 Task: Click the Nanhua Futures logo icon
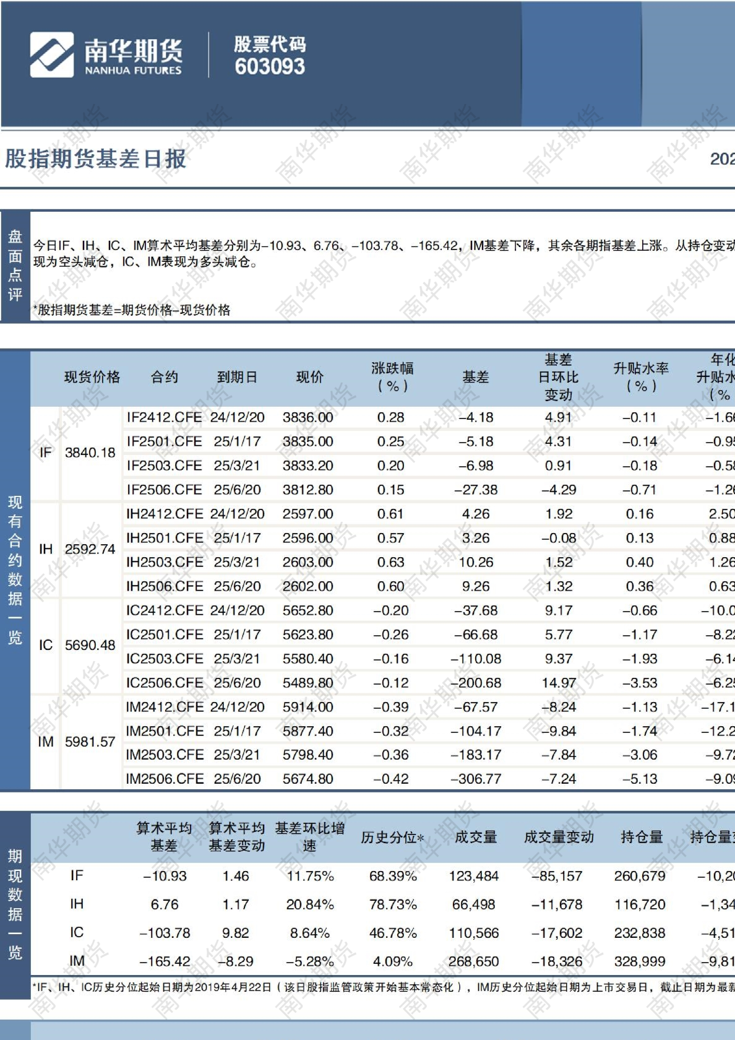(52, 55)
